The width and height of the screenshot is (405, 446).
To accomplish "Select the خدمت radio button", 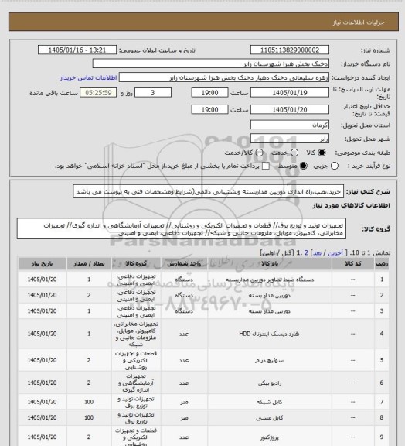I will point(294,153).
